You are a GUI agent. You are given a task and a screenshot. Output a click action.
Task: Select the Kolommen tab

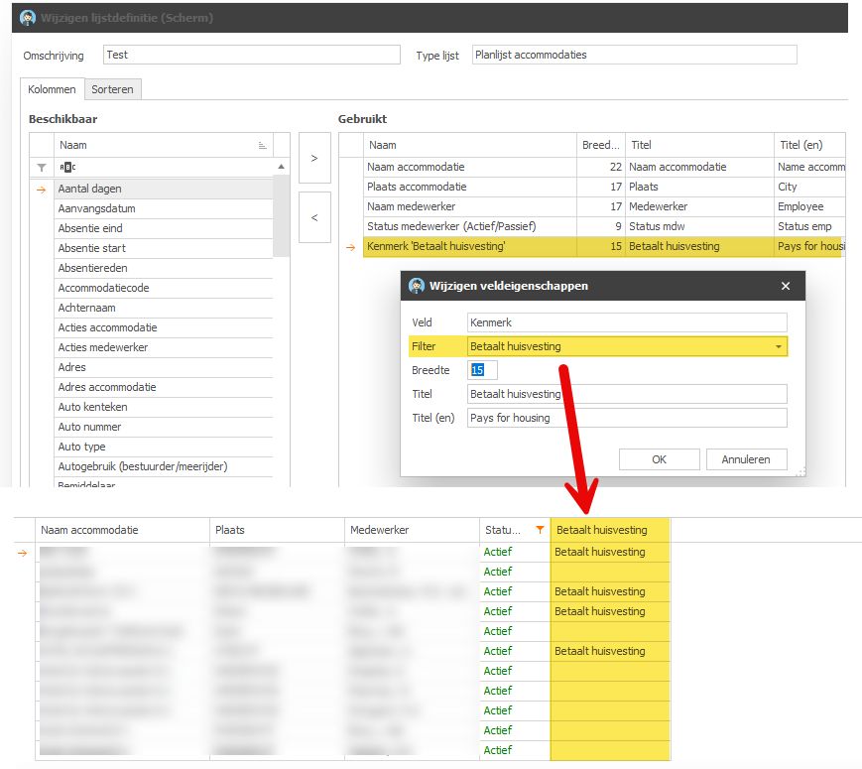52,89
